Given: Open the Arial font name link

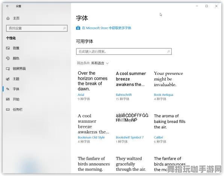Looking at the screenshot, I should (x=81, y=95).
